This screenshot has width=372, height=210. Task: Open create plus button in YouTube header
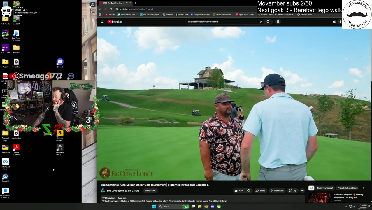340,22
